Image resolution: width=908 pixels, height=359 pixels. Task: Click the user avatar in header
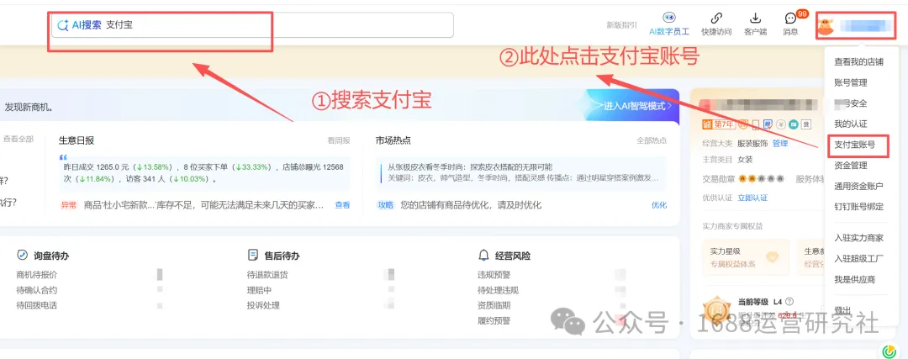pos(826,25)
